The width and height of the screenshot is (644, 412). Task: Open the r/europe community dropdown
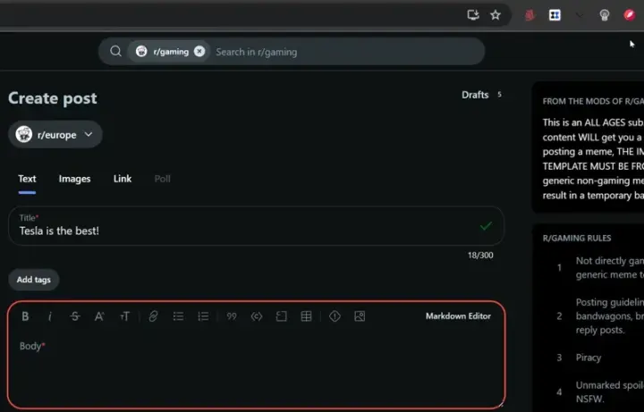click(x=55, y=135)
